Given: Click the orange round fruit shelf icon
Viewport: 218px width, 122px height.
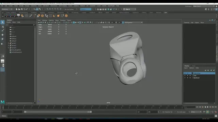Looking at the screenshot, I should (58, 16).
